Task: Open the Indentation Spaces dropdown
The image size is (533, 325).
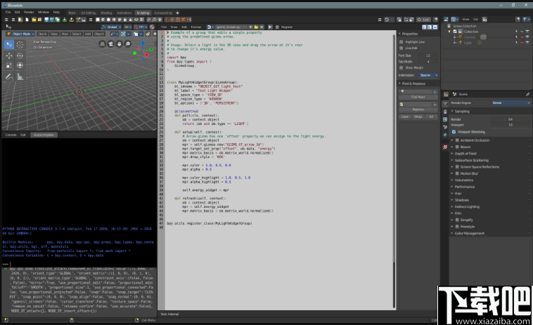Action: coord(427,74)
